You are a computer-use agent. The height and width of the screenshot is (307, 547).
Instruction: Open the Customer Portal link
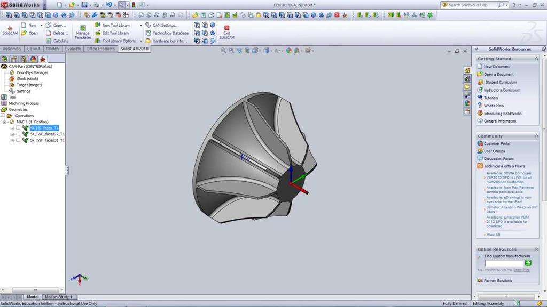coord(497,143)
